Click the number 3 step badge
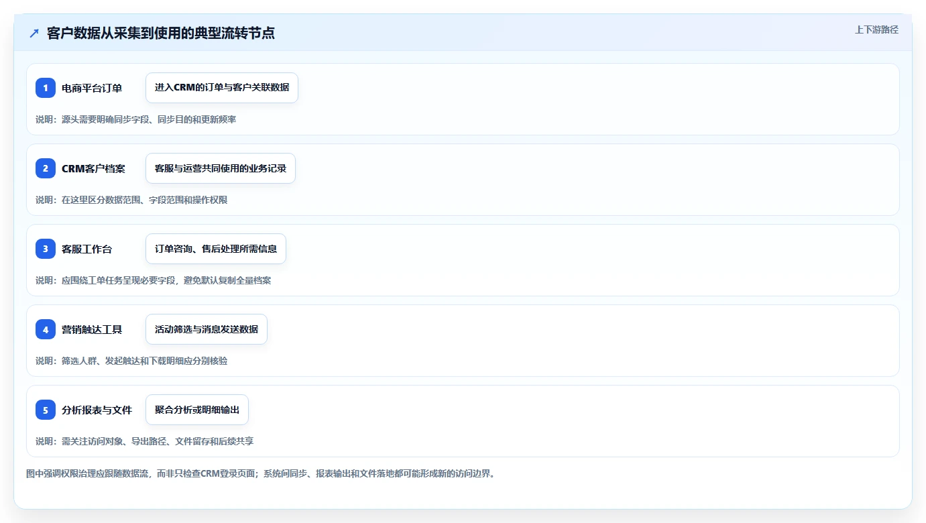 coord(46,249)
